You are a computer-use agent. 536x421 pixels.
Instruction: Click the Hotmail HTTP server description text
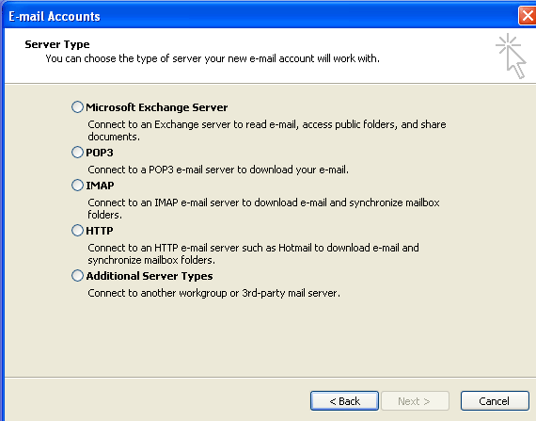click(253, 253)
